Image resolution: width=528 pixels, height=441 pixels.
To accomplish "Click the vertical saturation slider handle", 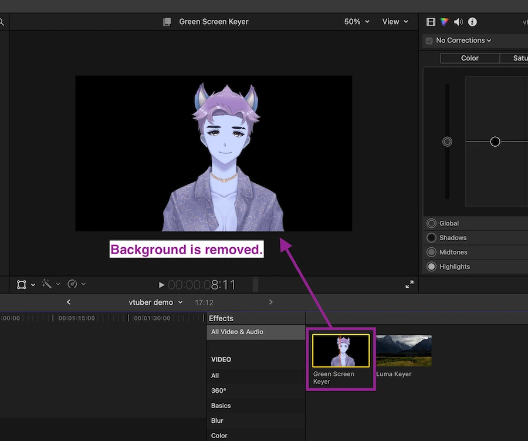I will coord(447,142).
